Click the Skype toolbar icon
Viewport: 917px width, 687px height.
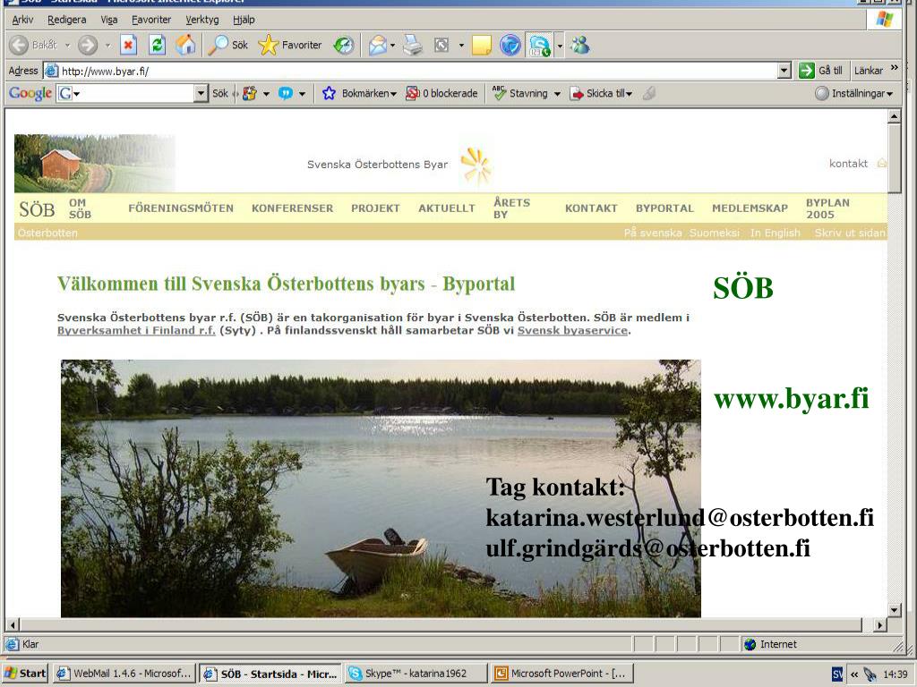(x=539, y=45)
